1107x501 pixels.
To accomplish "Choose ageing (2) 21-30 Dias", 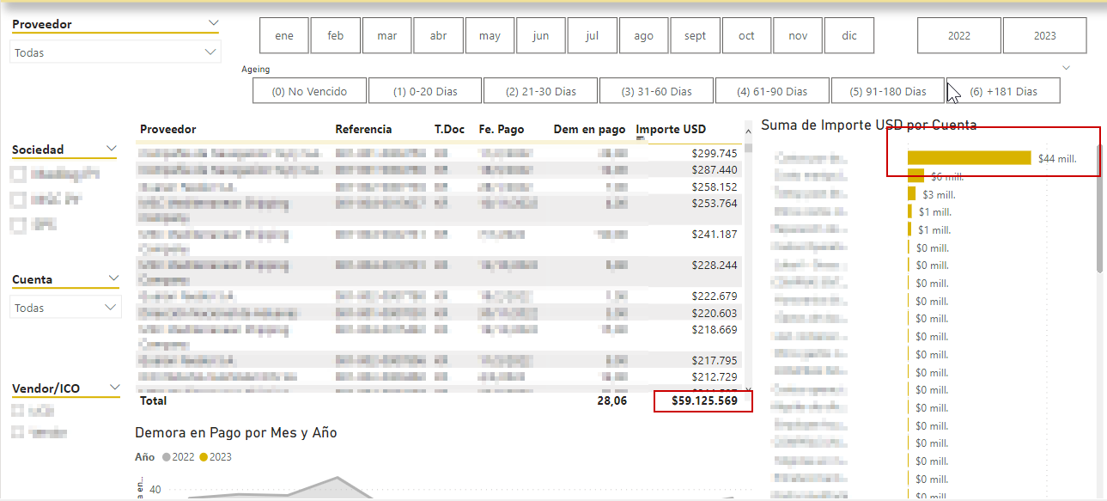I will [x=541, y=90].
